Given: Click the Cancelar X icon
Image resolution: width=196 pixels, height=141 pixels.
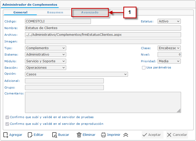Looking at the screenshot, I should tap(169, 135).
